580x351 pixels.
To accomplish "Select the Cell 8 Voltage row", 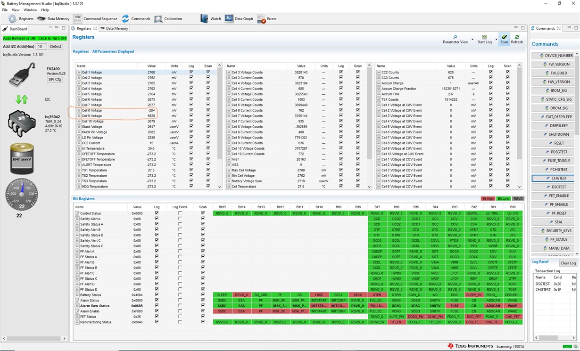I will point(146,110).
